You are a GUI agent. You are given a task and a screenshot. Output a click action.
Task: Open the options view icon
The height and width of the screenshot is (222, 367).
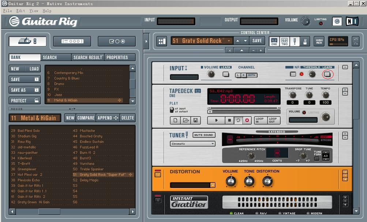click(117, 41)
